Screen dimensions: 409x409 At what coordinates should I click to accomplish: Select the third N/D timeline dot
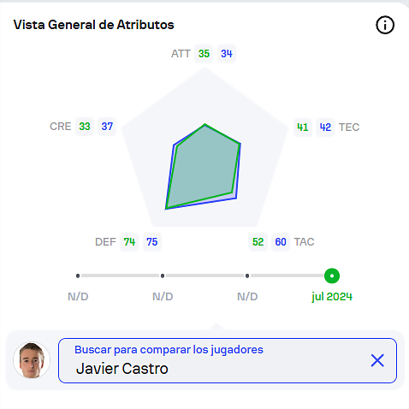pos(247,276)
